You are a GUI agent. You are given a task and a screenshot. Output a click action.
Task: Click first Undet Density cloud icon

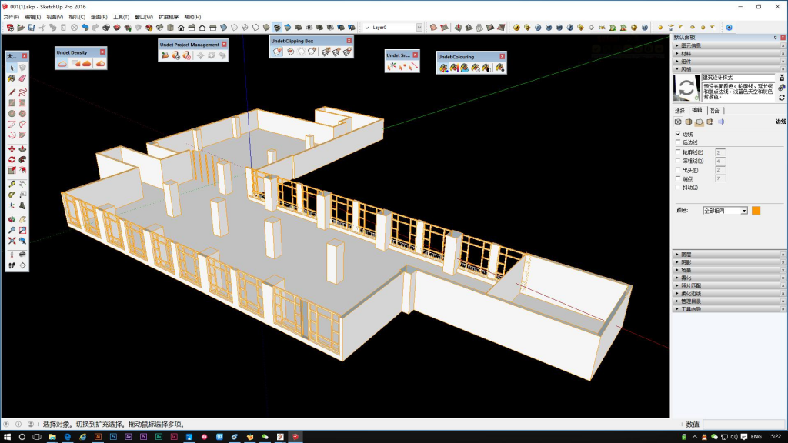point(62,63)
